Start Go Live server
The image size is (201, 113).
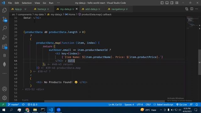[182, 105]
